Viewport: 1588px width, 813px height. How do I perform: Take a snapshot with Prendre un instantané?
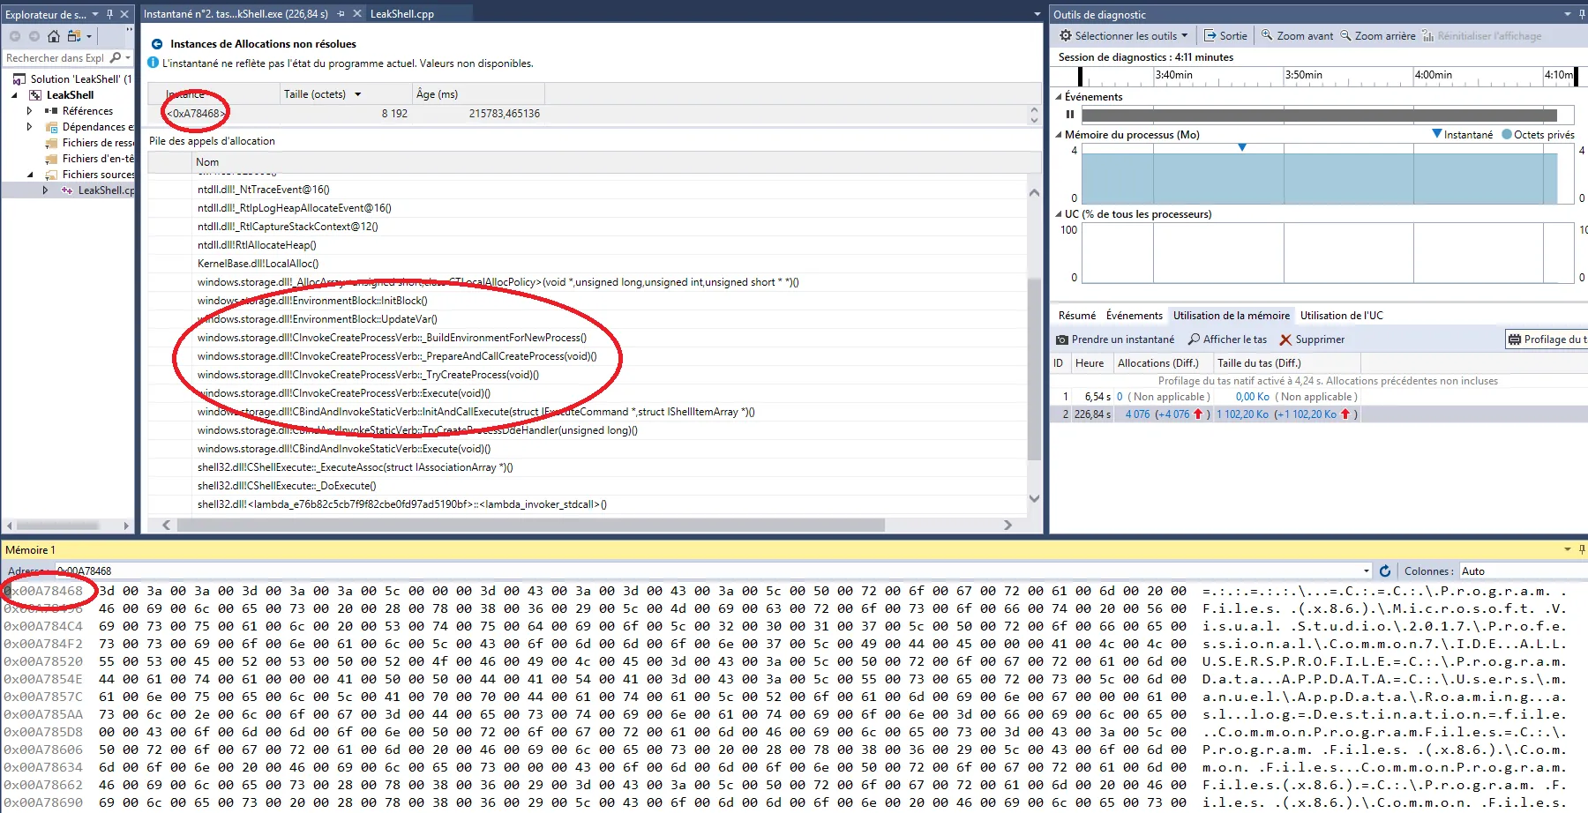coord(1115,339)
